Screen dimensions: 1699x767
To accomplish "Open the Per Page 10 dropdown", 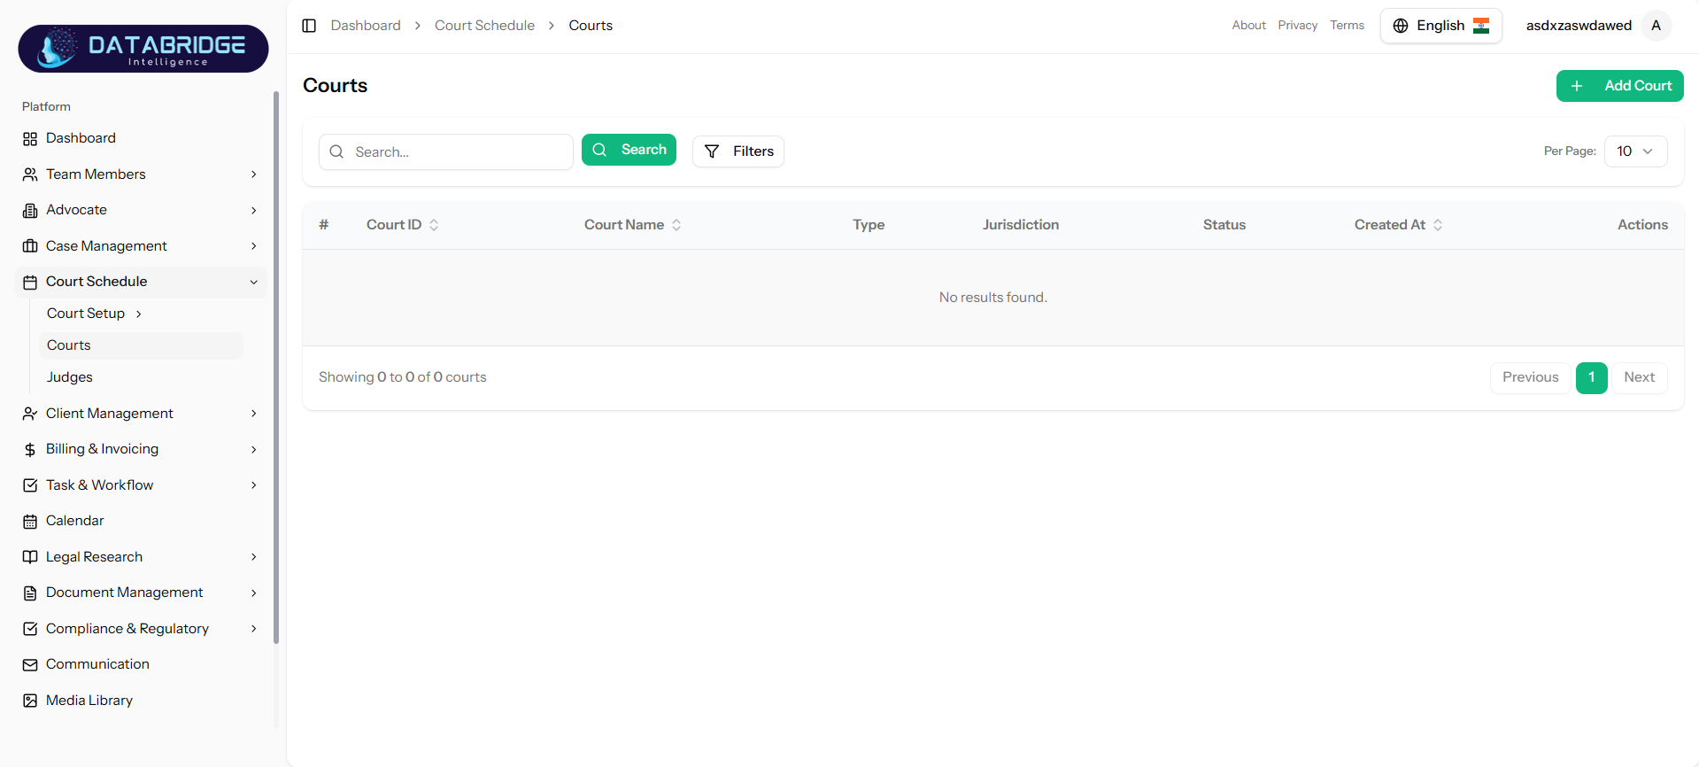I will (1635, 151).
